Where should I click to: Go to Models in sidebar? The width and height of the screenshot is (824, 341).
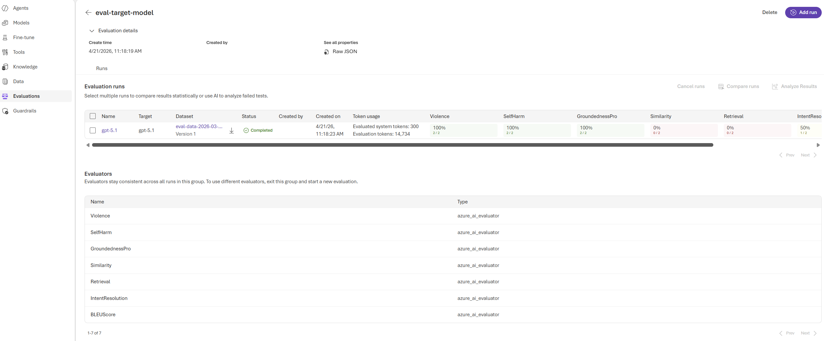(x=21, y=23)
